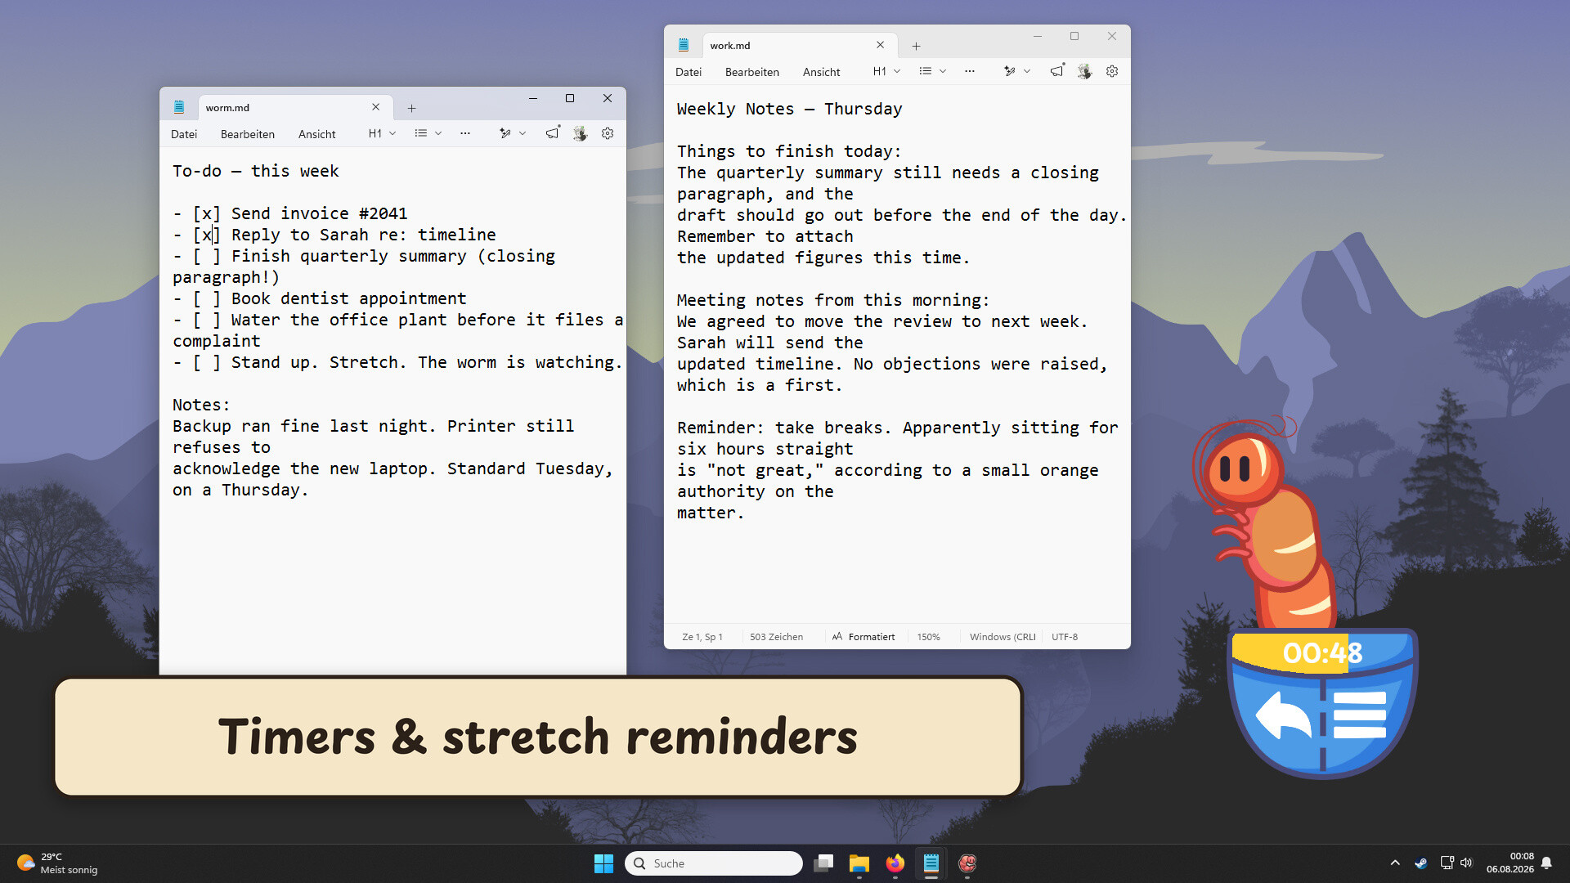The height and width of the screenshot is (883, 1570).
Task: Click the heading 'Weekly Notes — Thursday'
Action: click(x=789, y=109)
